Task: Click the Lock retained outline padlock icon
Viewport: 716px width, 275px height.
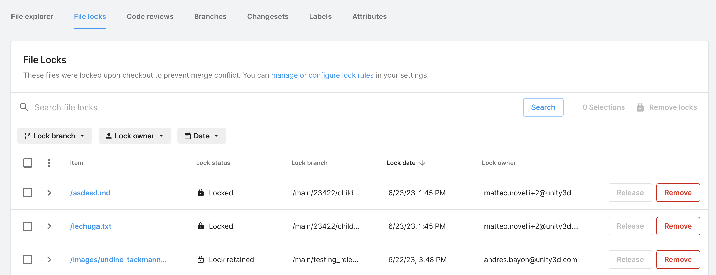Action: pos(200,260)
